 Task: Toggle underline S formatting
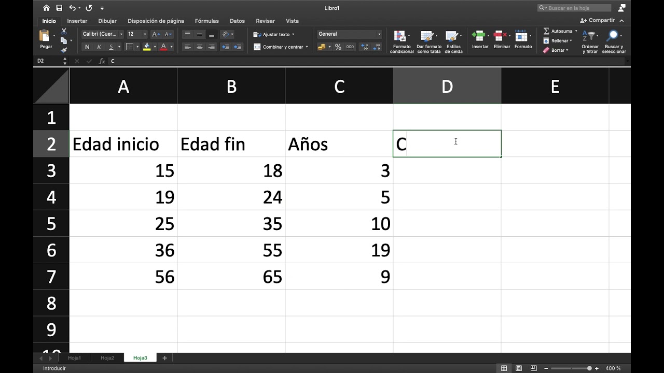(111, 47)
